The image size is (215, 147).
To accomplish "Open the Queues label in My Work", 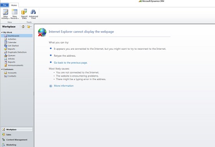I will [x=12, y=55].
